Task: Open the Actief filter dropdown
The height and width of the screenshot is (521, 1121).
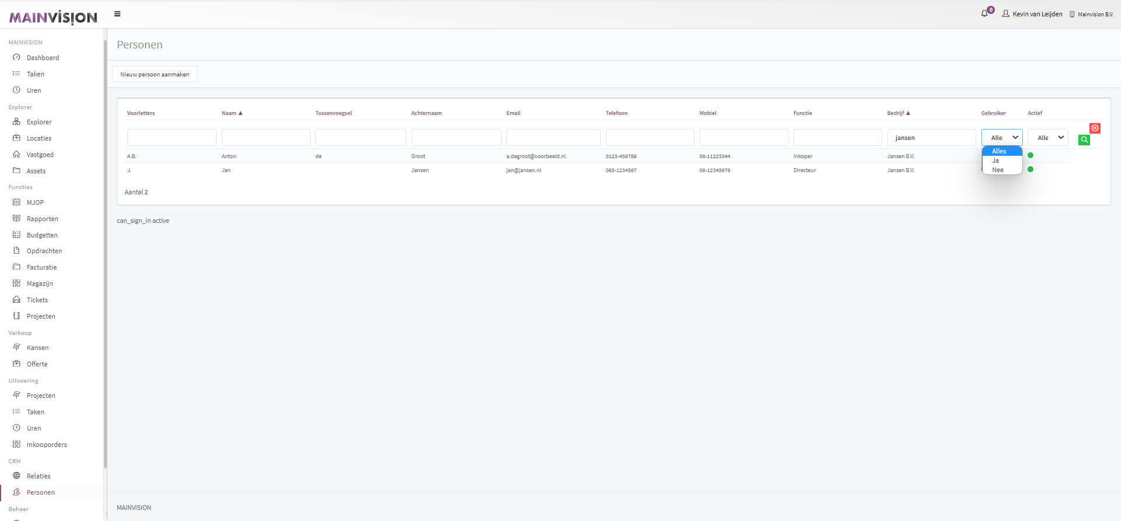Action: pyautogui.click(x=1048, y=138)
